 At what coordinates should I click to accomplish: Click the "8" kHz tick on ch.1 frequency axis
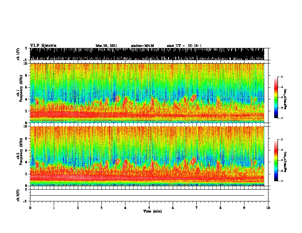[27, 75]
